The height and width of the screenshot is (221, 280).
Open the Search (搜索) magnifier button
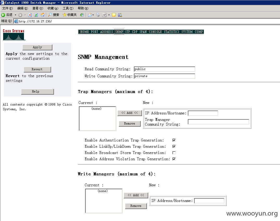[x=54, y=15]
